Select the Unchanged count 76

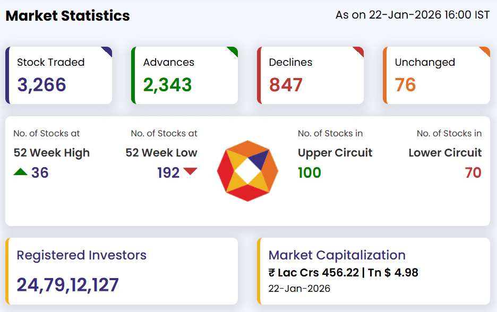coord(405,85)
